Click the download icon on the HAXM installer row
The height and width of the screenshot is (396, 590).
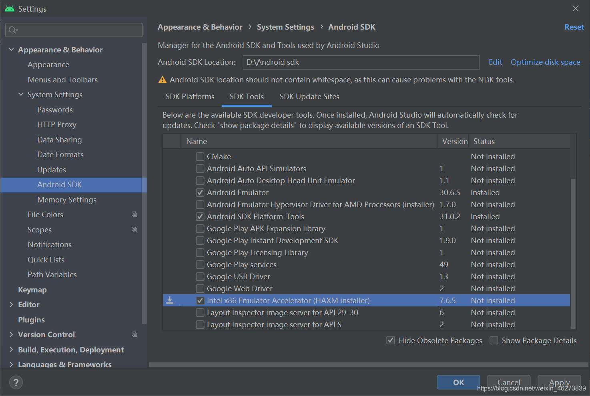click(170, 300)
